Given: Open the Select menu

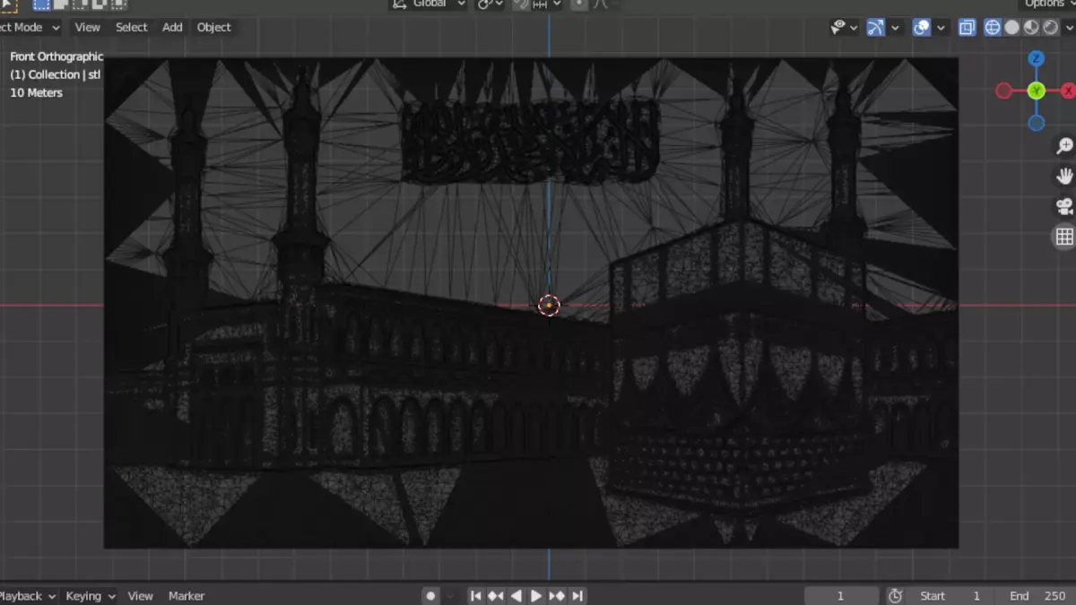Looking at the screenshot, I should tap(131, 27).
